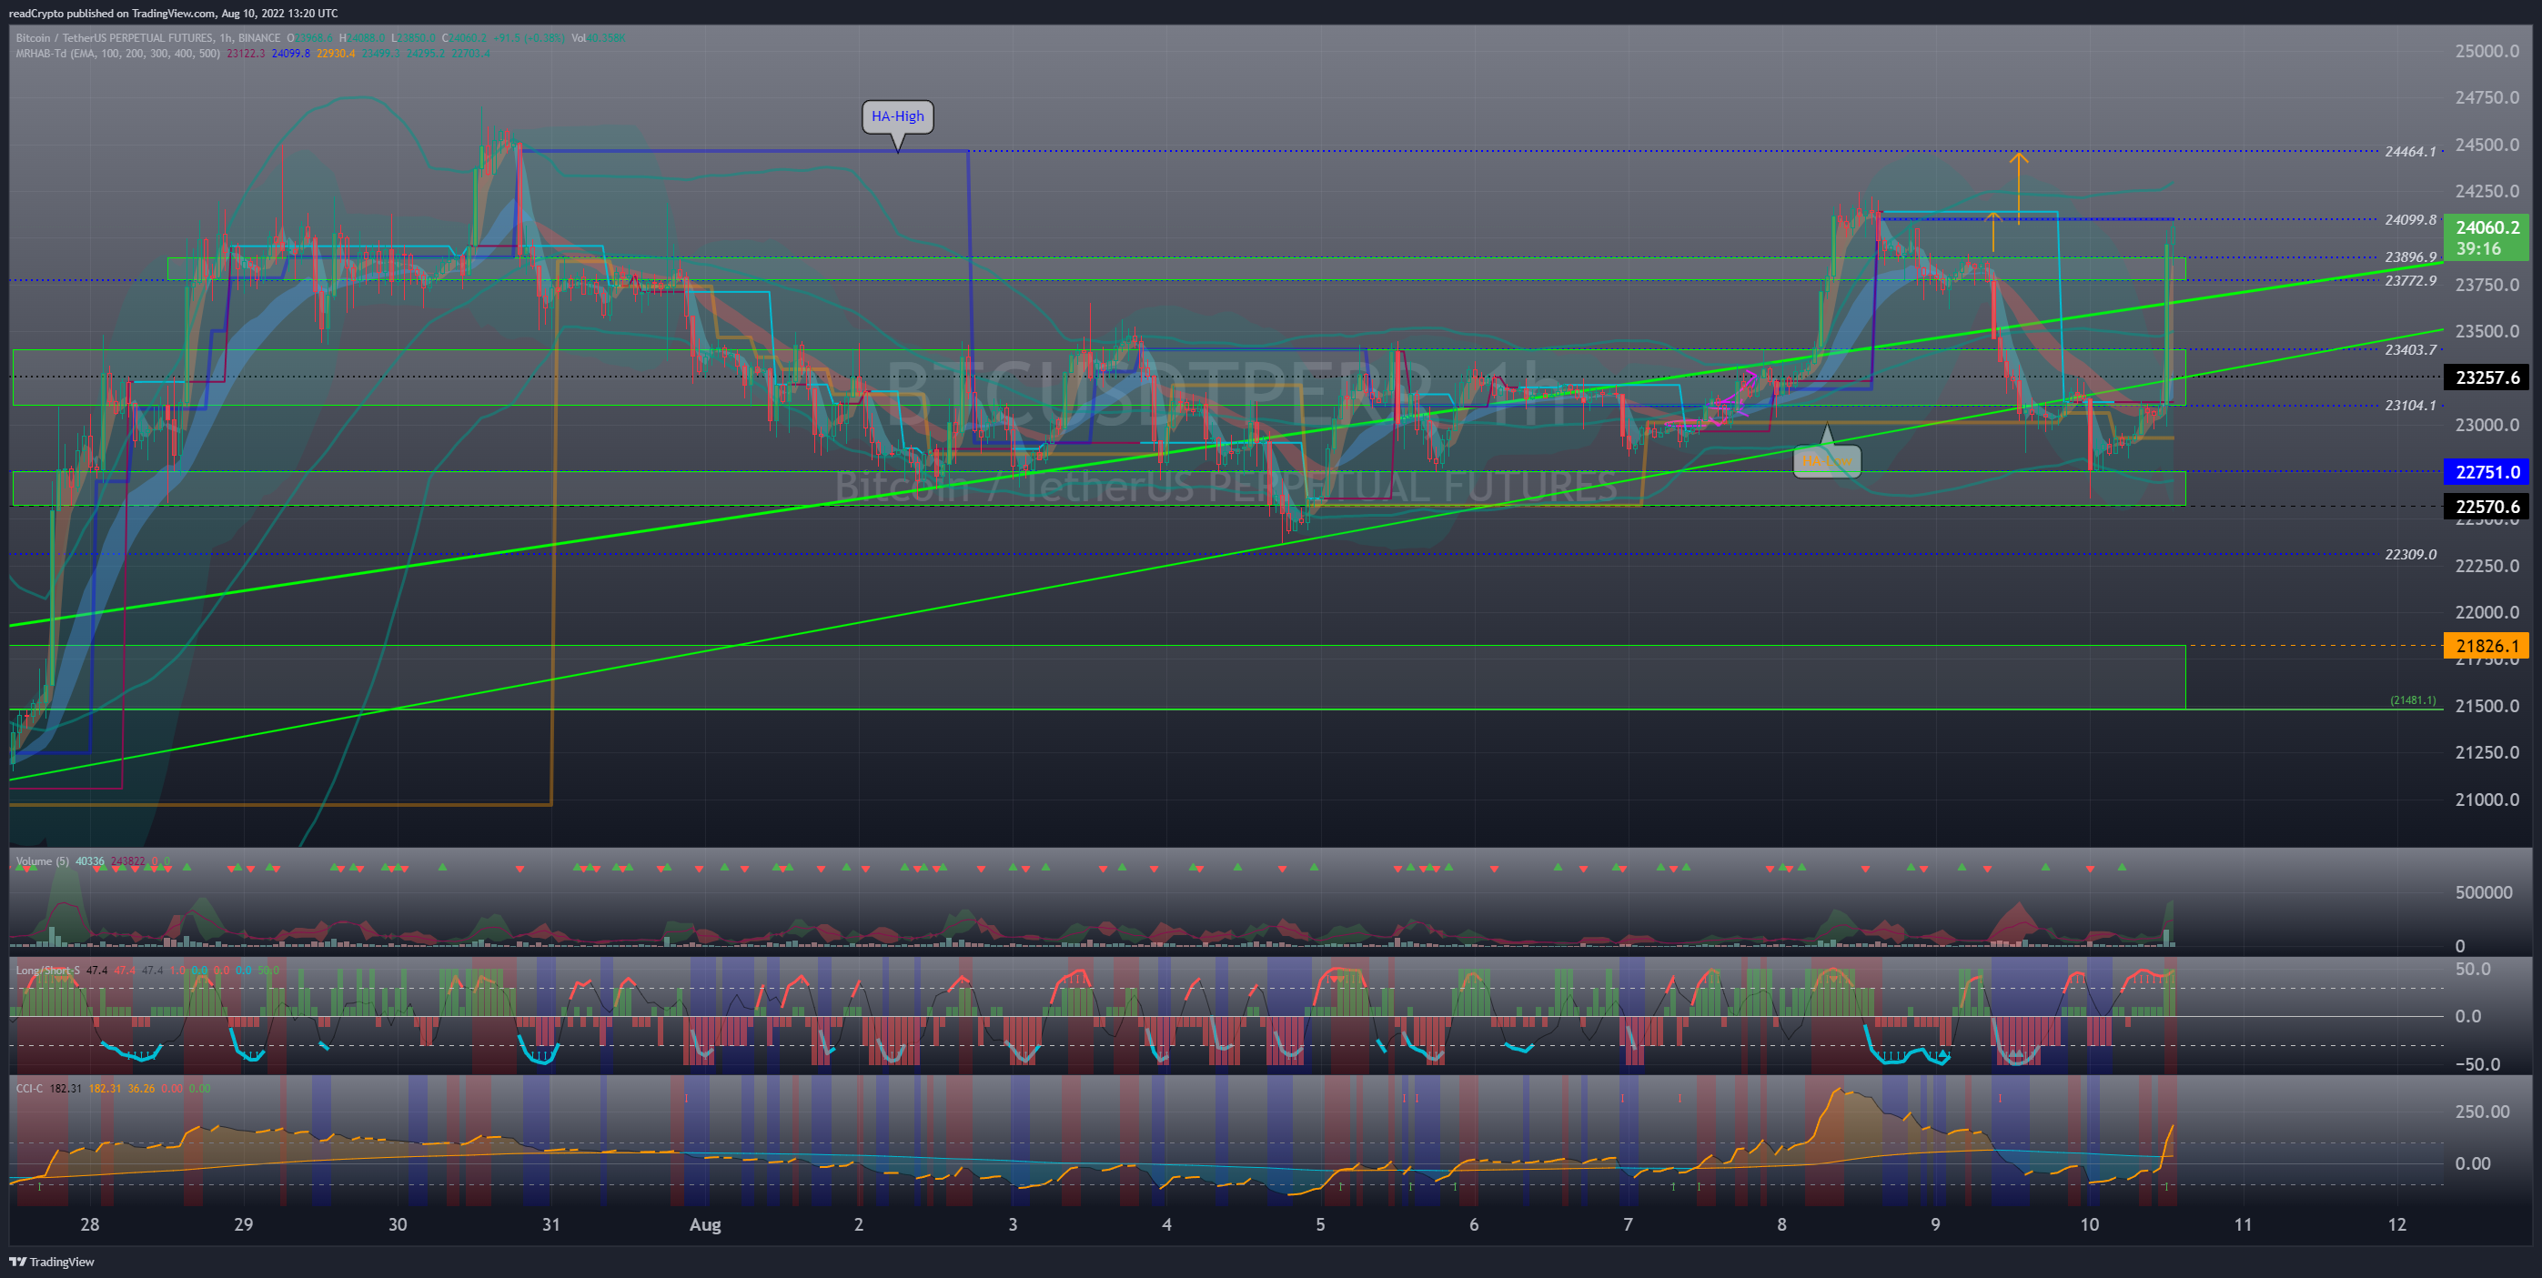The image size is (2542, 1278).
Task: Click the 24464.1 horizontal level label
Action: (x=2410, y=152)
